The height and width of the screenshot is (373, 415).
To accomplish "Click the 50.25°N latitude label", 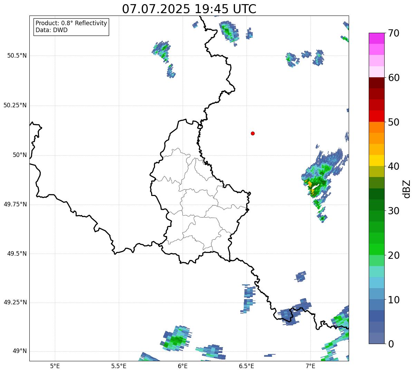I will (x=15, y=105).
